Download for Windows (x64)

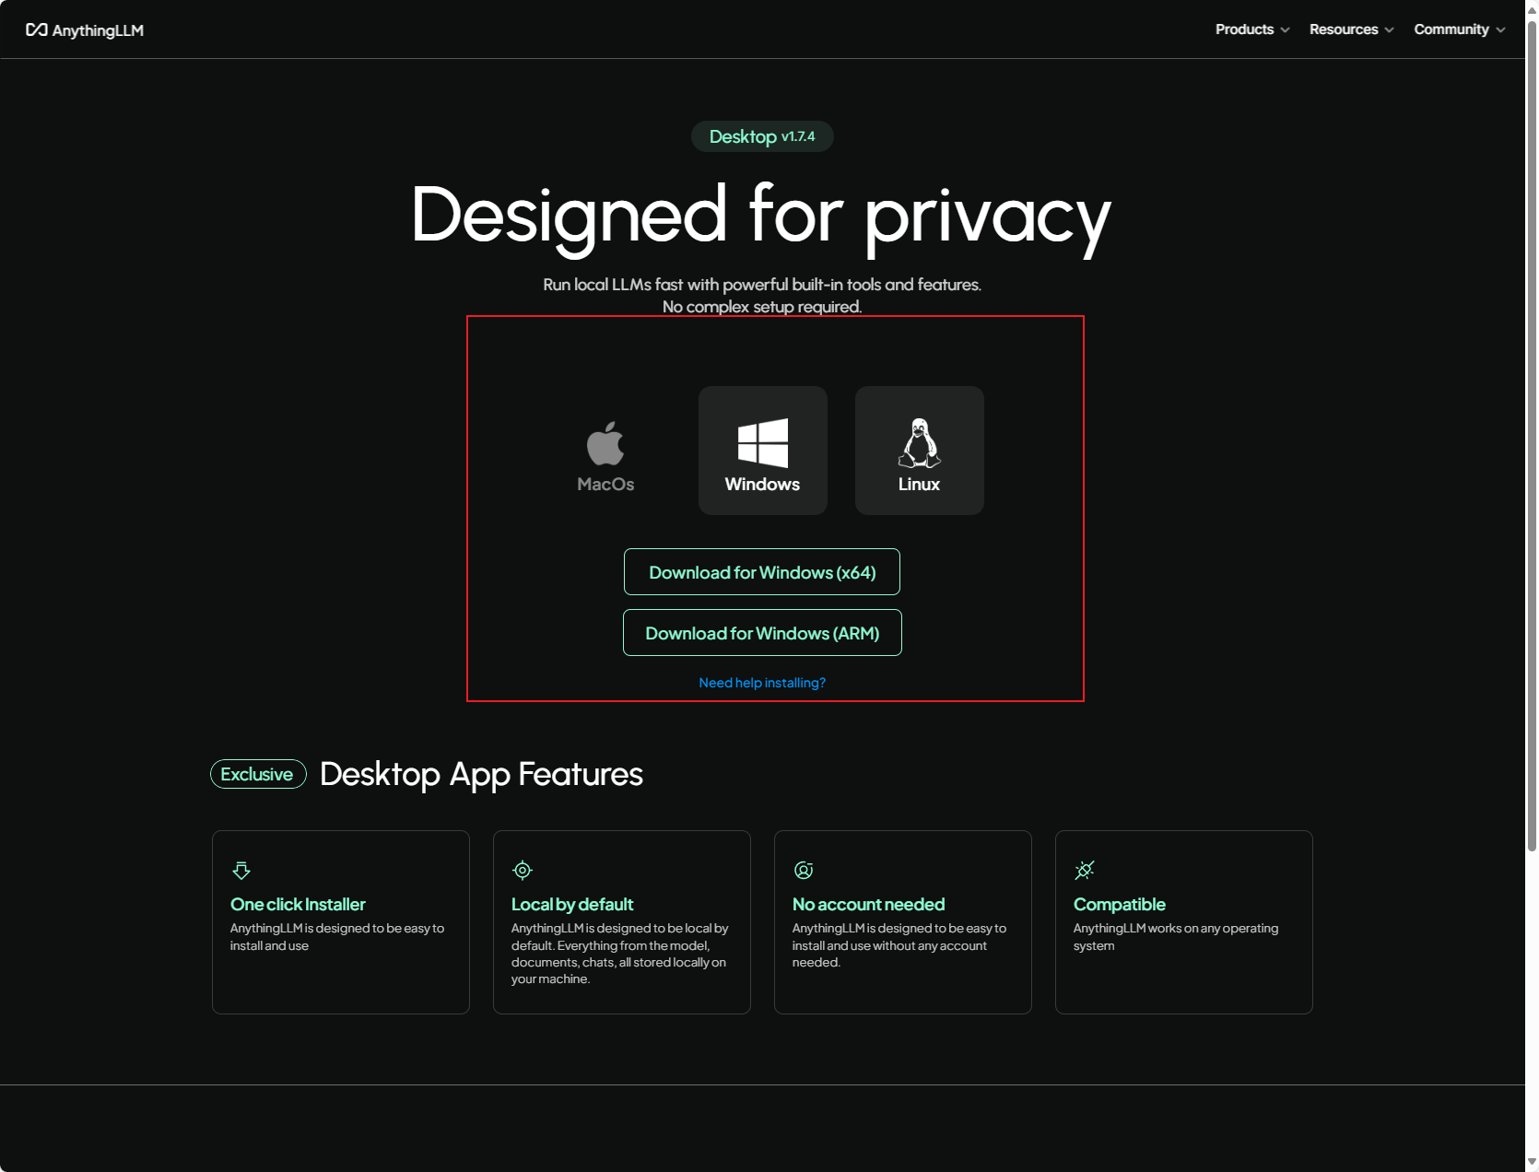pyautogui.click(x=762, y=572)
